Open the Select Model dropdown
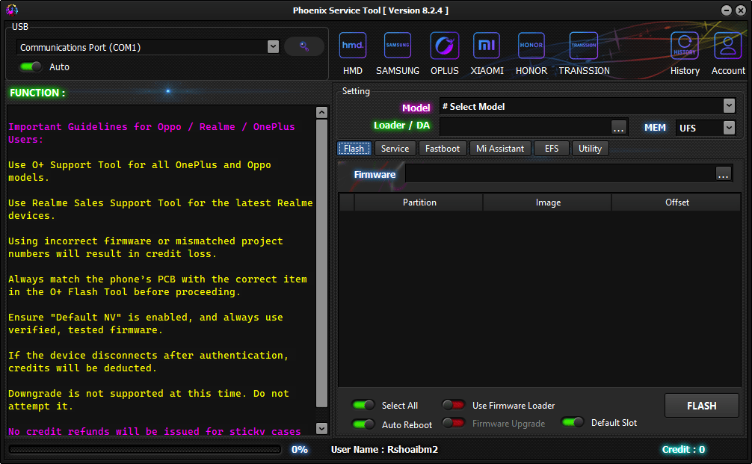 point(728,106)
